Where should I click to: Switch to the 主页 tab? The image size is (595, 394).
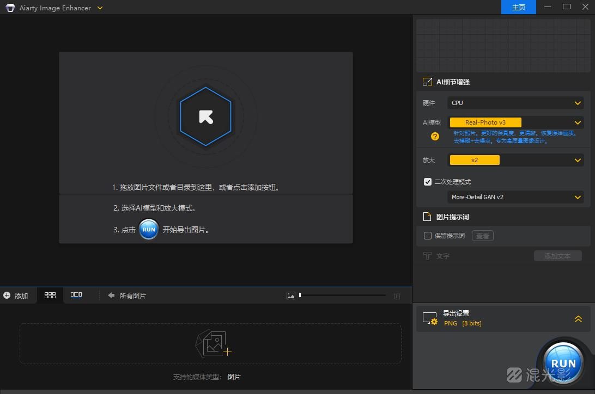pos(518,7)
